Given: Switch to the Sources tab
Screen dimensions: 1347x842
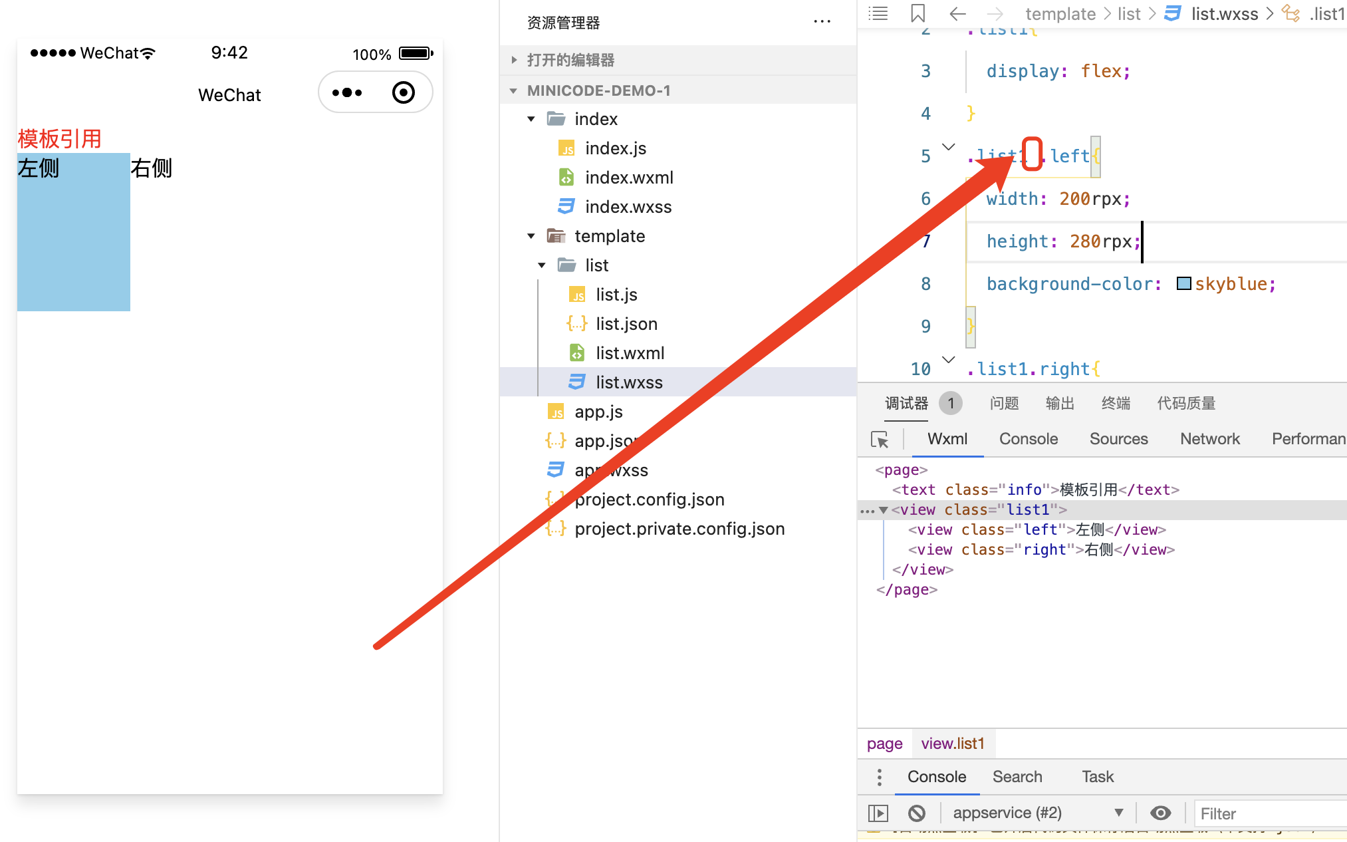Looking at the screenshot, I should coord(1118,439).
